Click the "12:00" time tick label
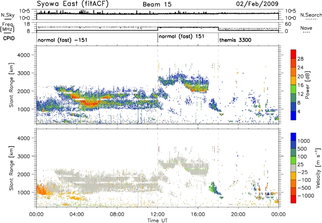Viewport: 322px width, 223px height. click(157, 215)
